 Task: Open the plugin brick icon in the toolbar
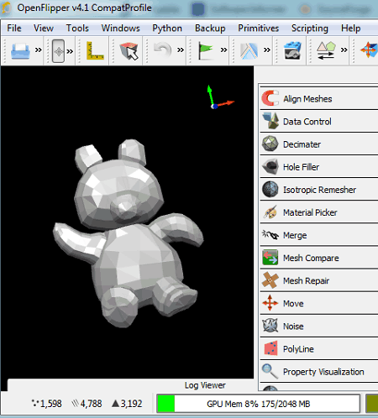[292, 50]
